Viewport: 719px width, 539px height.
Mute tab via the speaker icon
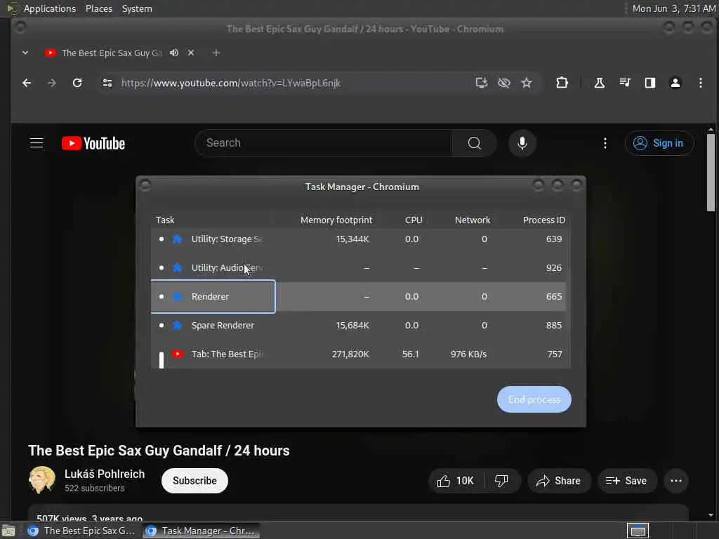(174, 53)
